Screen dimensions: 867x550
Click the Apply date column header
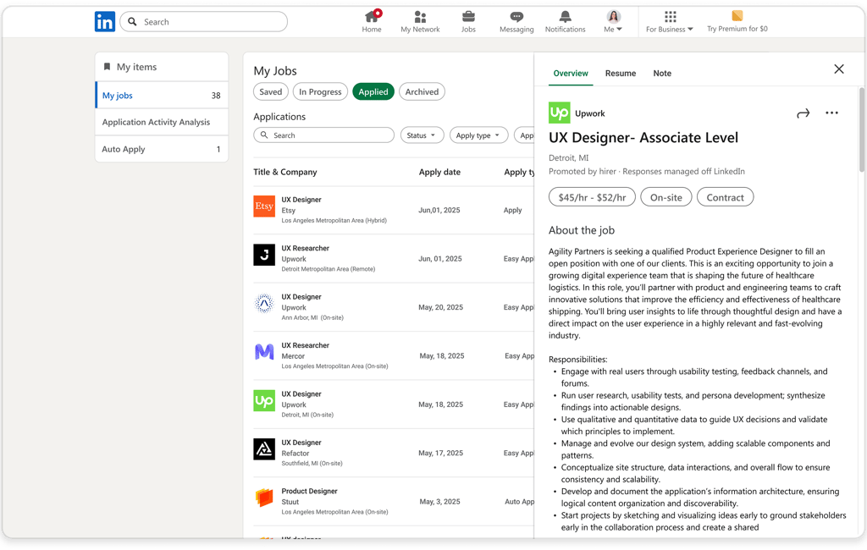pyautogui.click(x=439, y=172)
